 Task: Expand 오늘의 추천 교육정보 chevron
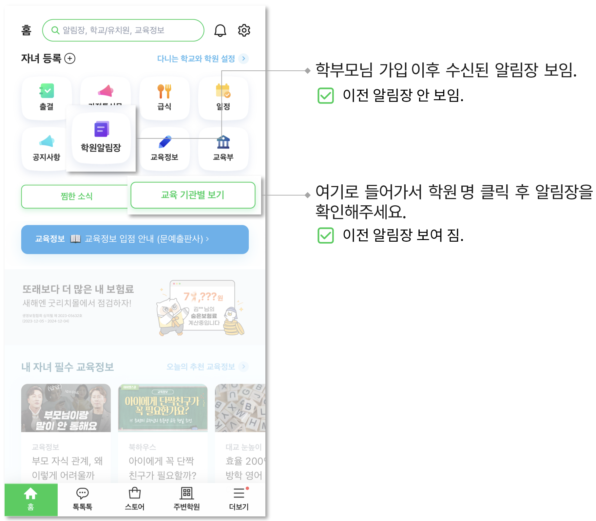tap(243, 366)
